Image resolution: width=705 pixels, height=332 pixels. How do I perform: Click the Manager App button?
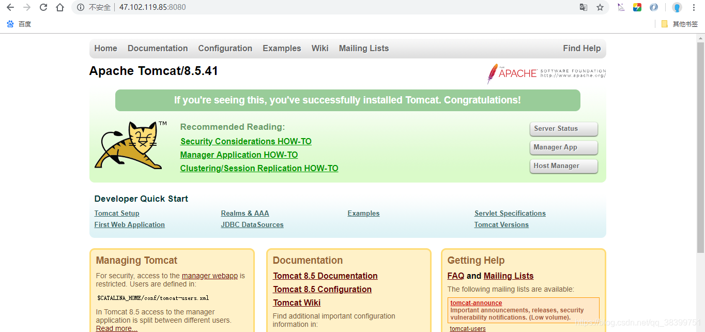563,147
